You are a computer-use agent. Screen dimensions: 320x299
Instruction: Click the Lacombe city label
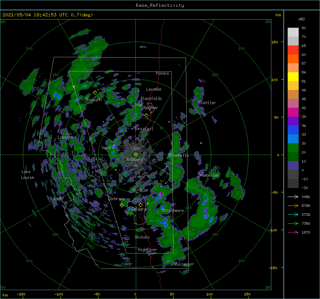pos(154,89)
